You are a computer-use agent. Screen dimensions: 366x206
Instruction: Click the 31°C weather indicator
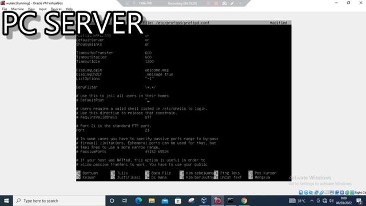pyautogui.click(x=297, y=201)
